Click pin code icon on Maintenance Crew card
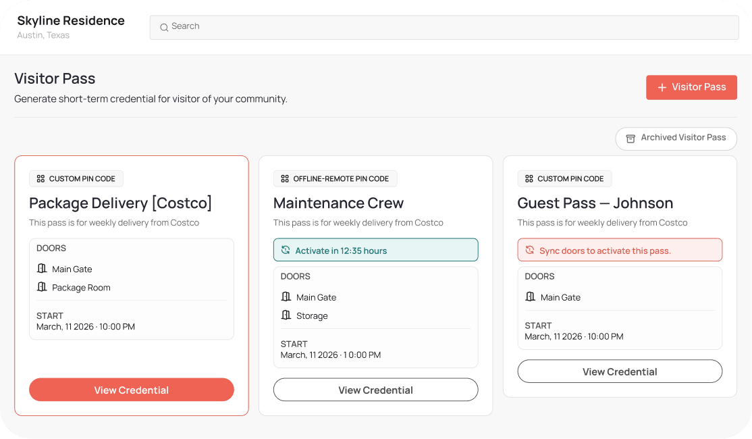This screenshot has height=439, width=752. (285, 178)
